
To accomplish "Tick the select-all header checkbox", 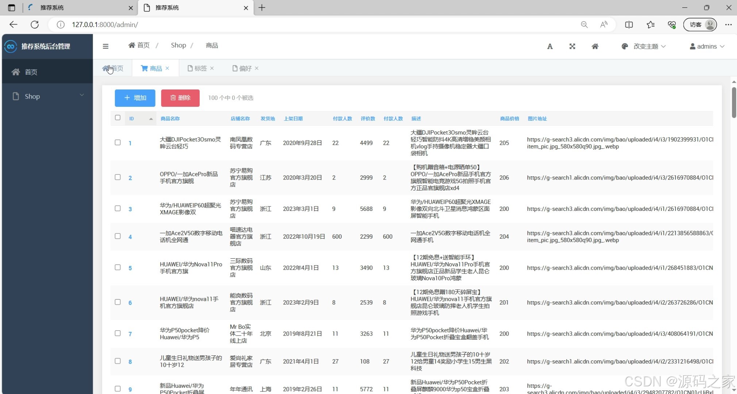I will 117,117.
